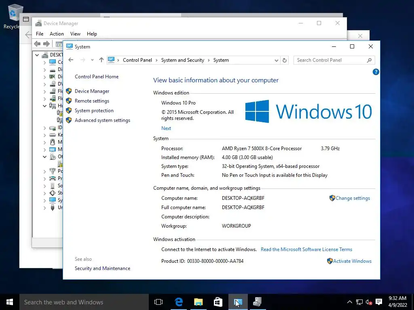This screenshot has width=414, height=310.
Task: Click the Up arrow in System window navigation
Action: [x=101, y=60]
